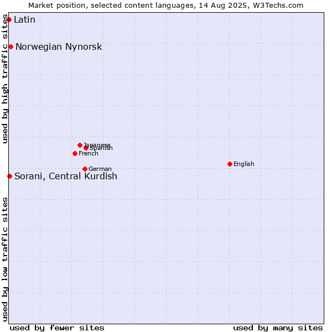Click the 'French' label text
The width and height of the screenshot is (332, 332).
tap(89, 153)
